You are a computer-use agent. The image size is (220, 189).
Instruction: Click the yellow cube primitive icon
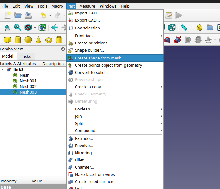coord(7,40)
